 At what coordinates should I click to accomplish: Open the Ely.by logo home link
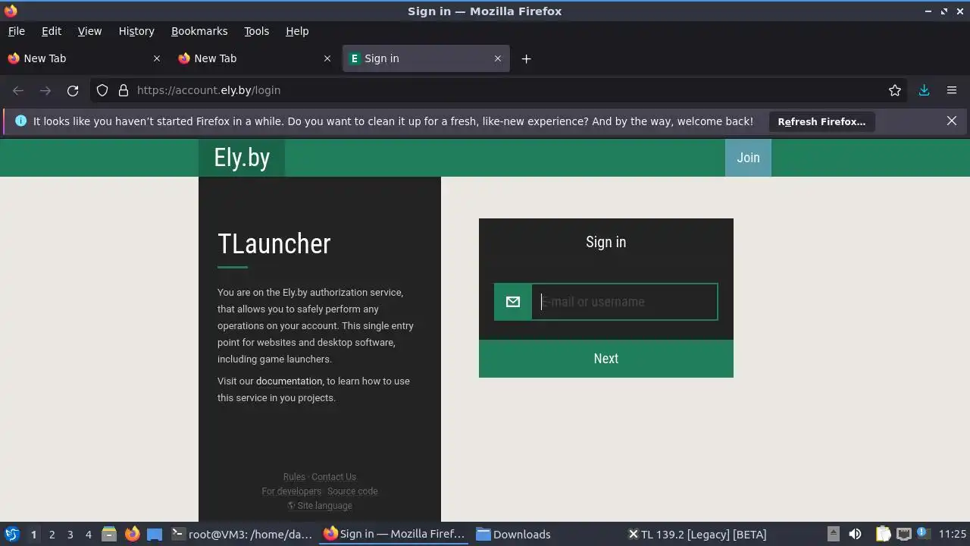coord(242,158)
